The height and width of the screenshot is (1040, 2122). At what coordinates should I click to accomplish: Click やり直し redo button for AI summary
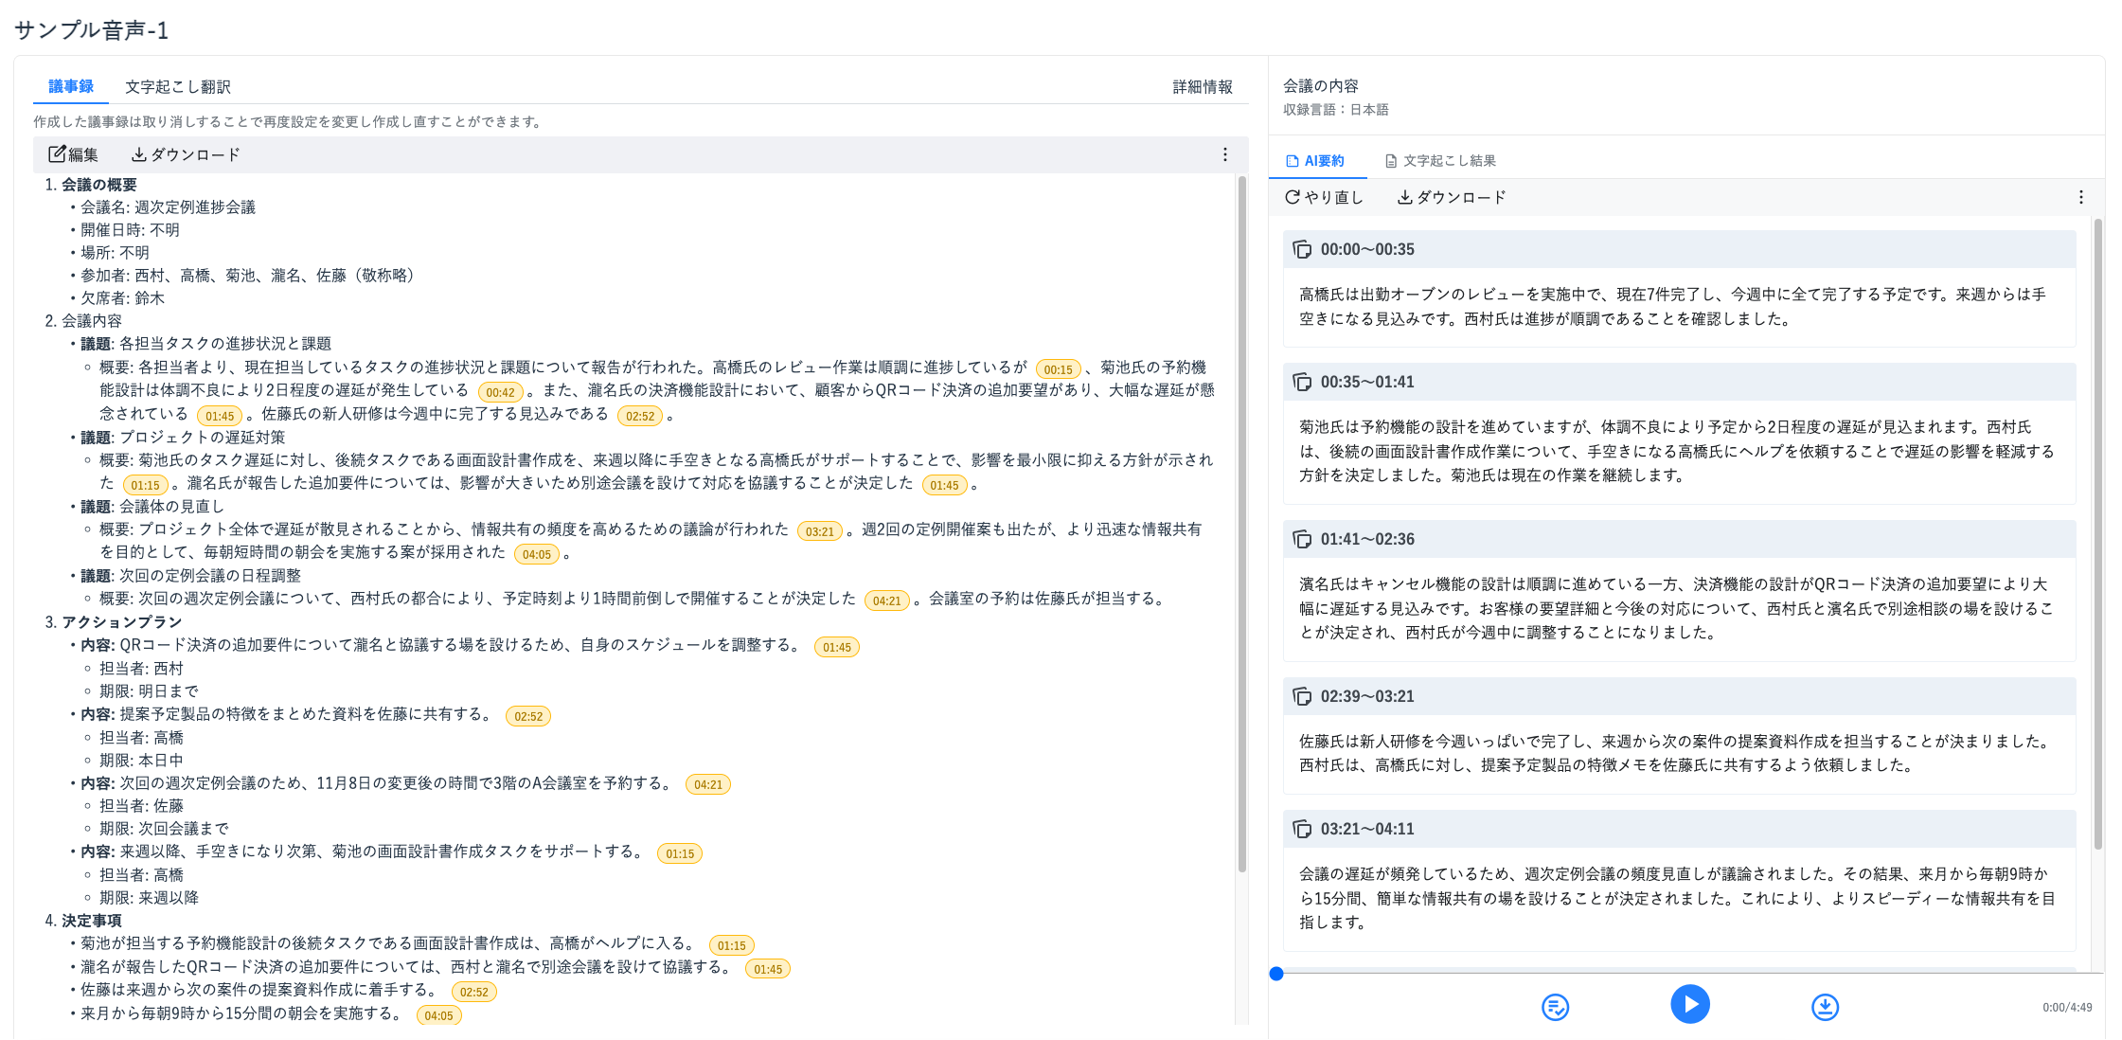pyautogui.click(x=1324, y=197)
